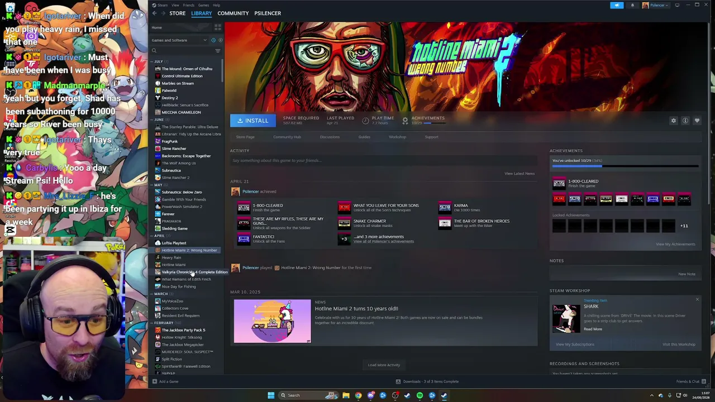Switch to Big Picture mode icon
The width and height of the screenshot is (715, 402).
[x=677, y=5]
